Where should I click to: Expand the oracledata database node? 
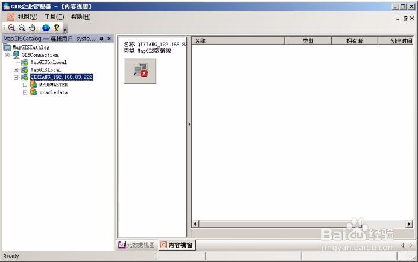(x=25, y=92)
